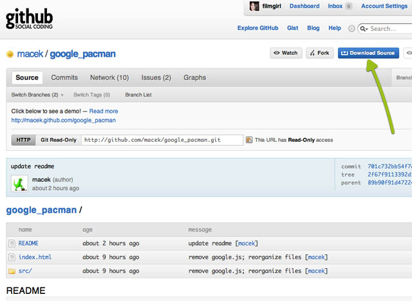Click the clipboard copy URL icon
Image resolution: width=412 pixels, height=301 pixels.
[249, 140]
